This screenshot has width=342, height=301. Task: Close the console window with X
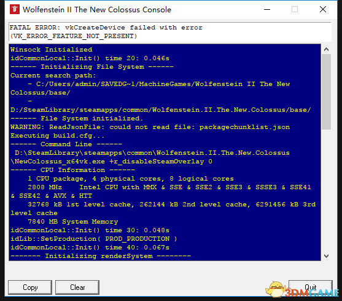(x=323, y=9)
